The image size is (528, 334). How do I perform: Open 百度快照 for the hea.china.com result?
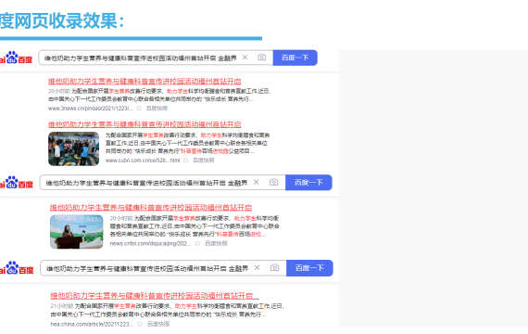point(158,324)
